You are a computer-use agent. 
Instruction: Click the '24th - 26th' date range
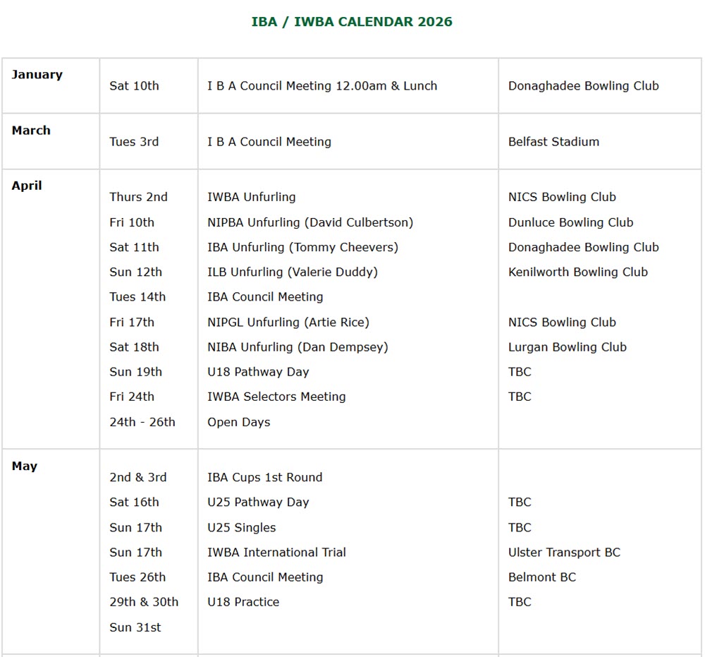coord(142,423)
